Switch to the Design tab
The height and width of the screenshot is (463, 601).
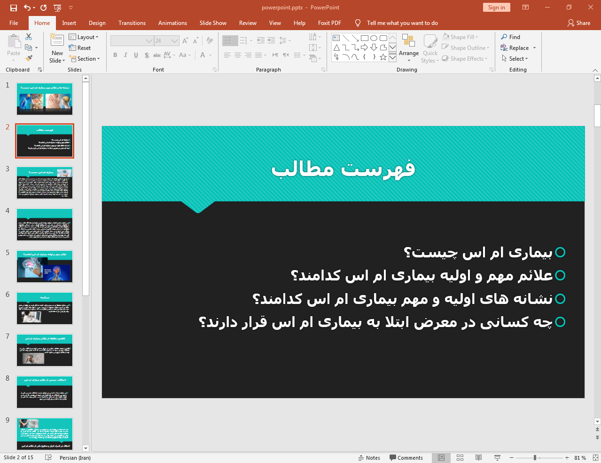coord(97,23)
